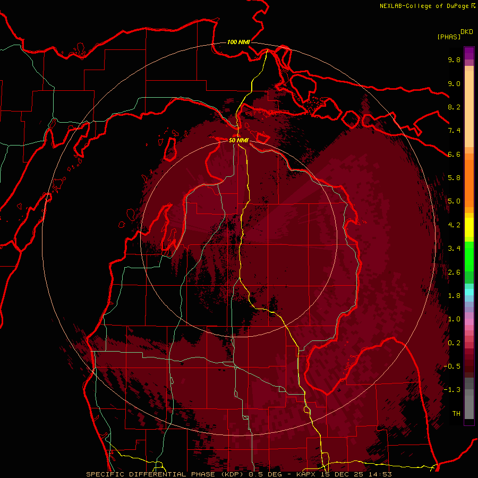Select the 9.8 legend value
478x478 pixels.
[x=454, y=59]
